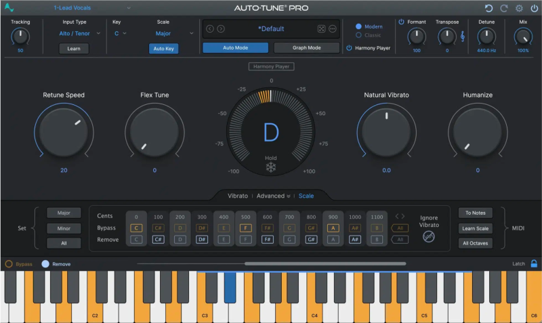Click the Tracking knob
The width and height of the screenshot is (542, 323).
pyautogui.click(x=20, y=37)
